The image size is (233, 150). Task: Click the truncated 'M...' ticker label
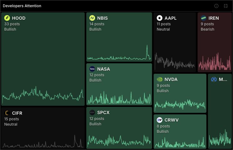click(x=223, y=79)
